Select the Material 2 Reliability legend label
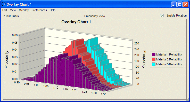This screenshot has height=102, width=190. pyautogui.click(x=169, y=59)
